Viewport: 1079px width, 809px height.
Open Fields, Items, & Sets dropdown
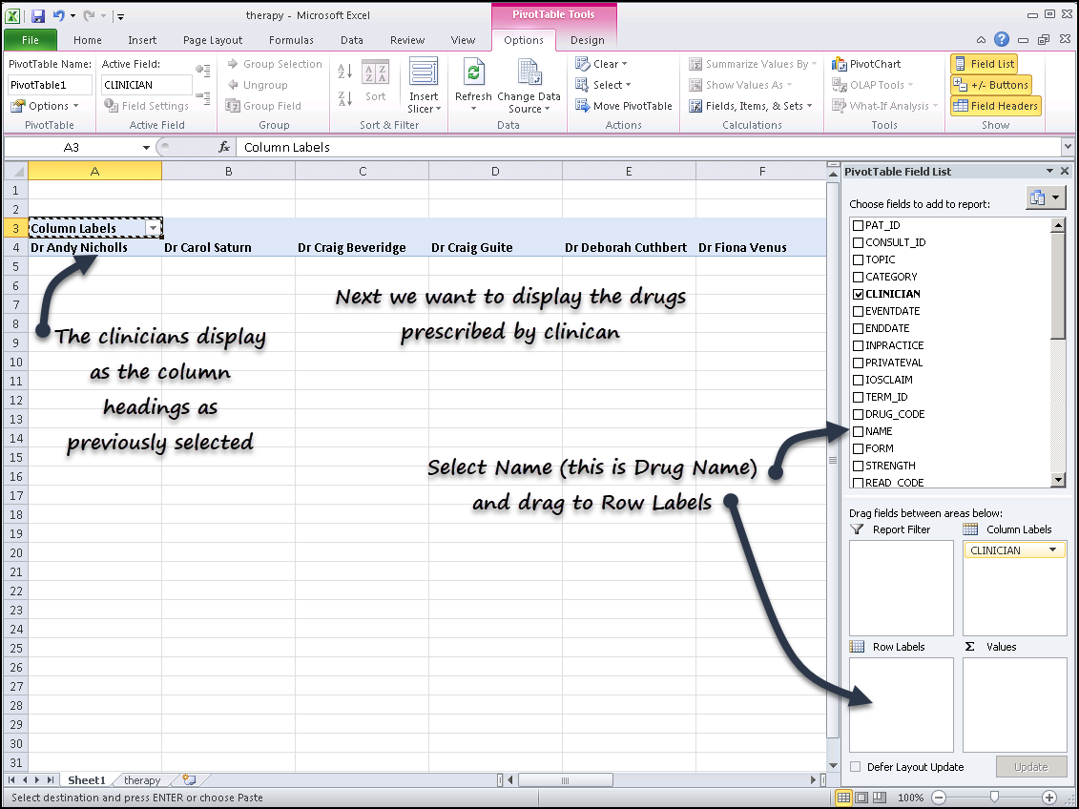tap(750, 105)
